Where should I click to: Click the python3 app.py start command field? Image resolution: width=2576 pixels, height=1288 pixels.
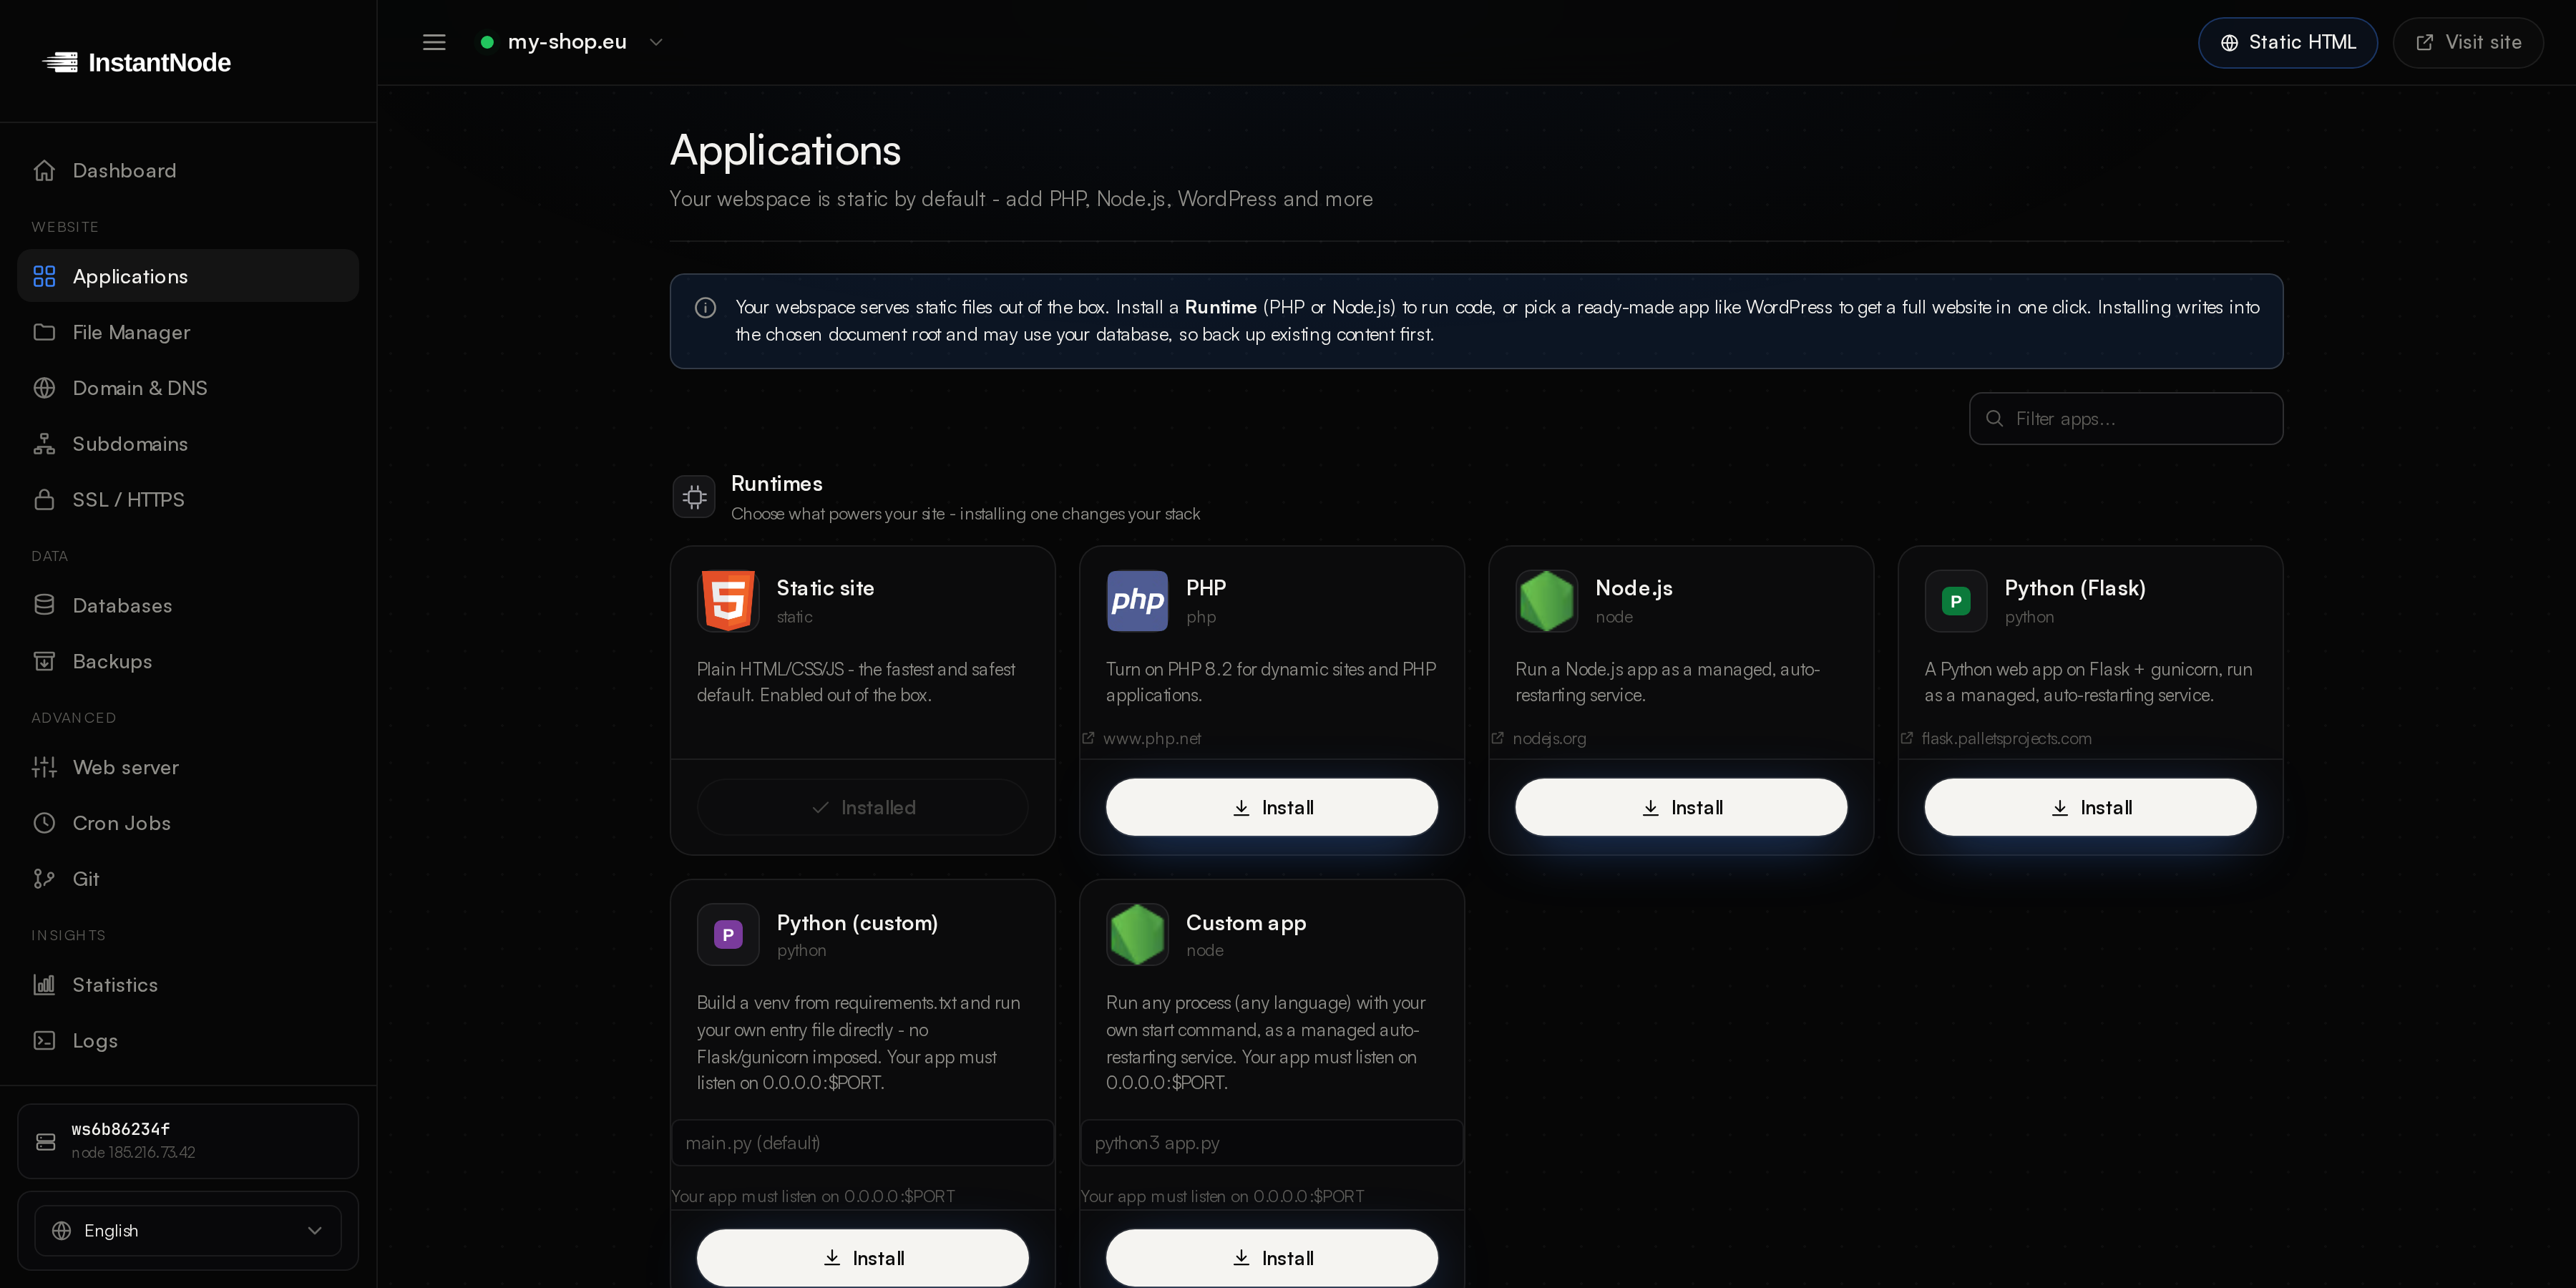[x=1272, y=1142]
